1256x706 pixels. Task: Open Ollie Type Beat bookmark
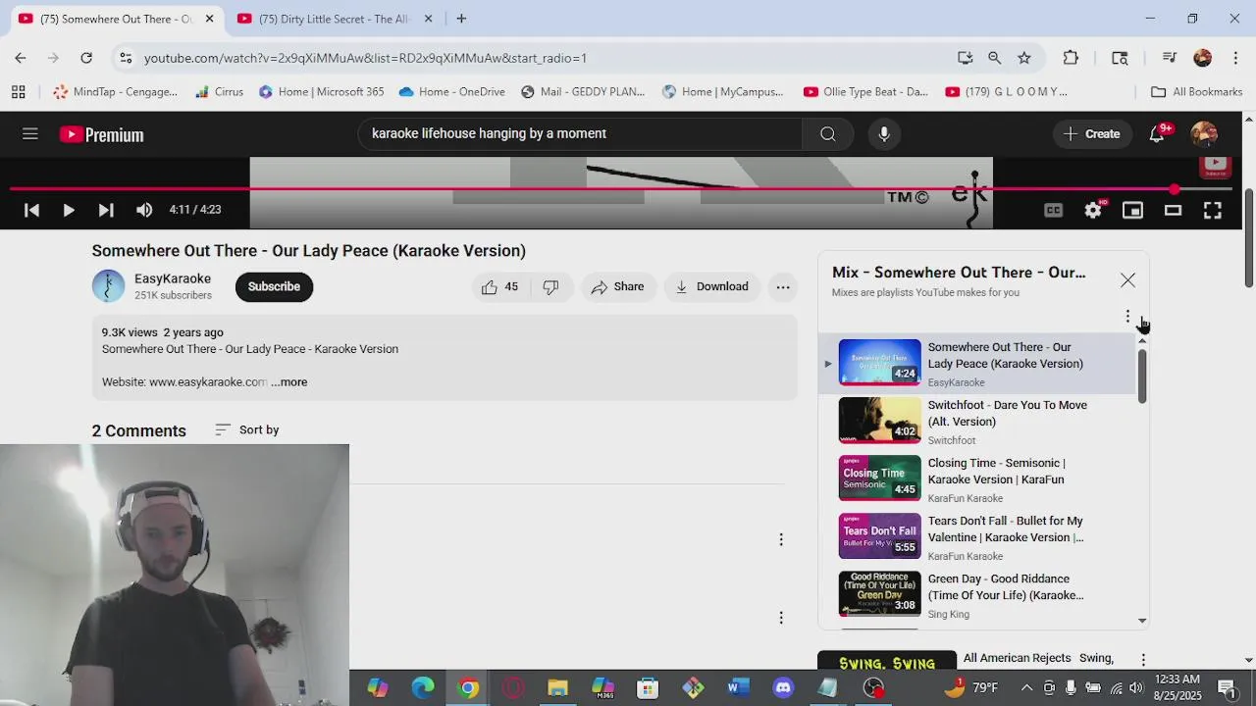pyautogui.click(x=865, y=92)
